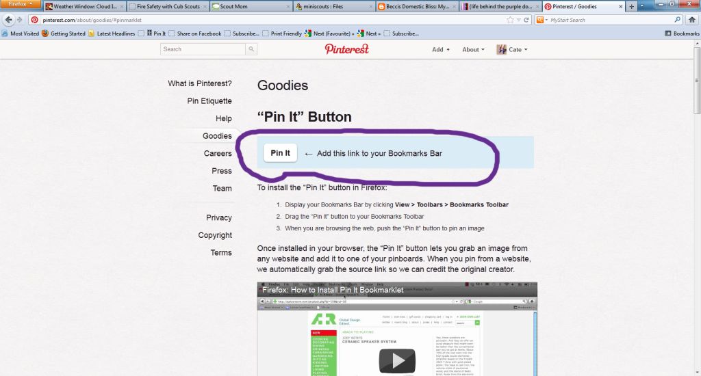Open the Getting Started bookmark
This screenshot has height=376, width=701.
64,33
